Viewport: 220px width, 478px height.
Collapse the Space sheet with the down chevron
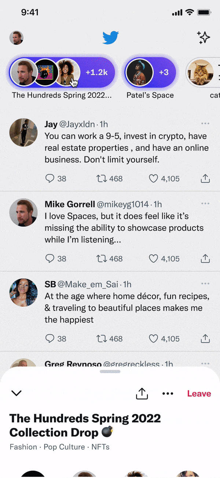coord(16,393)
